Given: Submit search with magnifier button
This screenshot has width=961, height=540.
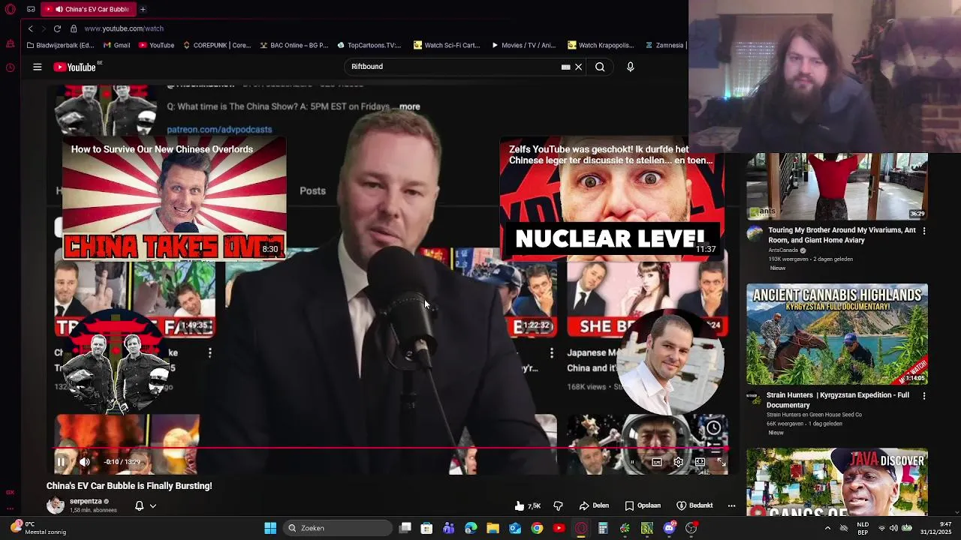Looking at the screenshot, I should coord(600,67).
